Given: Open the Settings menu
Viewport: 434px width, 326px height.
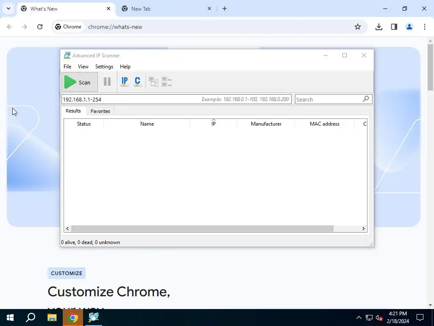Looking at the screenshot, I should (104, 67).
